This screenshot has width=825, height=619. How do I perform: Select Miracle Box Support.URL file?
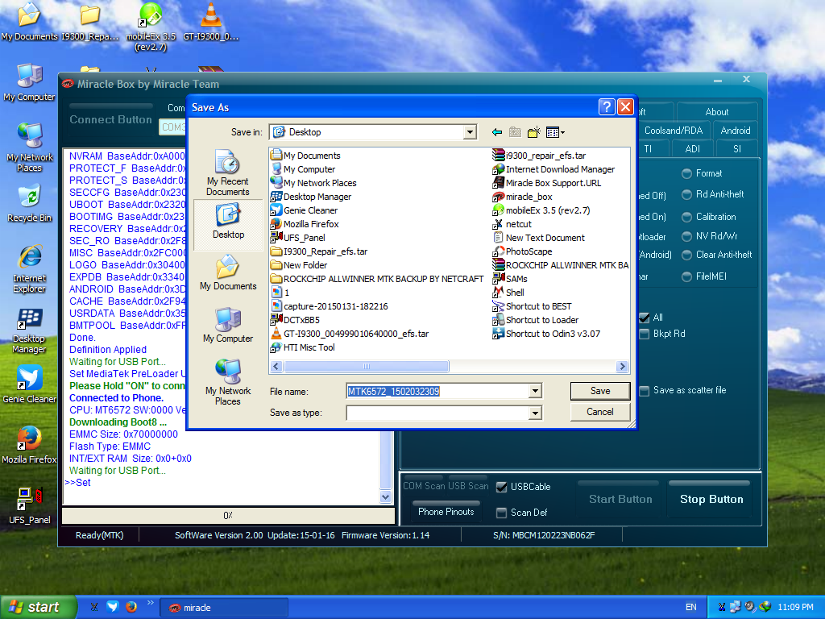coord(547,183)
